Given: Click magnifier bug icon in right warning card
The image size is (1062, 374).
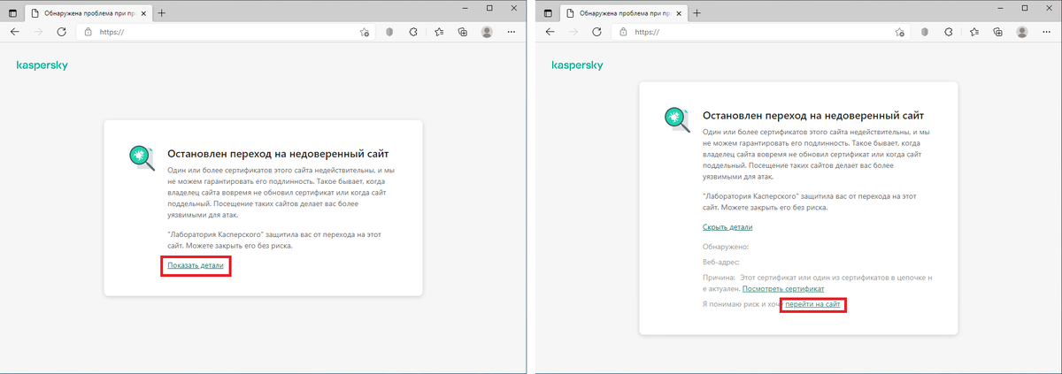Looking at the screenshot, I should (x=677, y=119).
